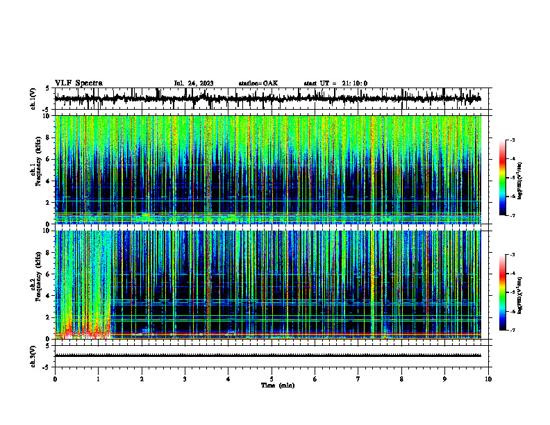Click the -3 label on upper color scale
Screen dimensions: 550x425
click(512, 140)
